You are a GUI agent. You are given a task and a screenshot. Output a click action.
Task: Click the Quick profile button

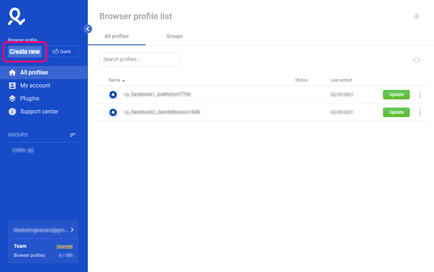pos(62,51)
